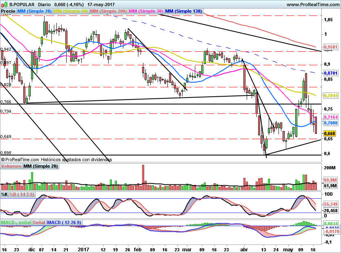
Task: Click the feb marker on time axis
Action: (x=138, y=249)
